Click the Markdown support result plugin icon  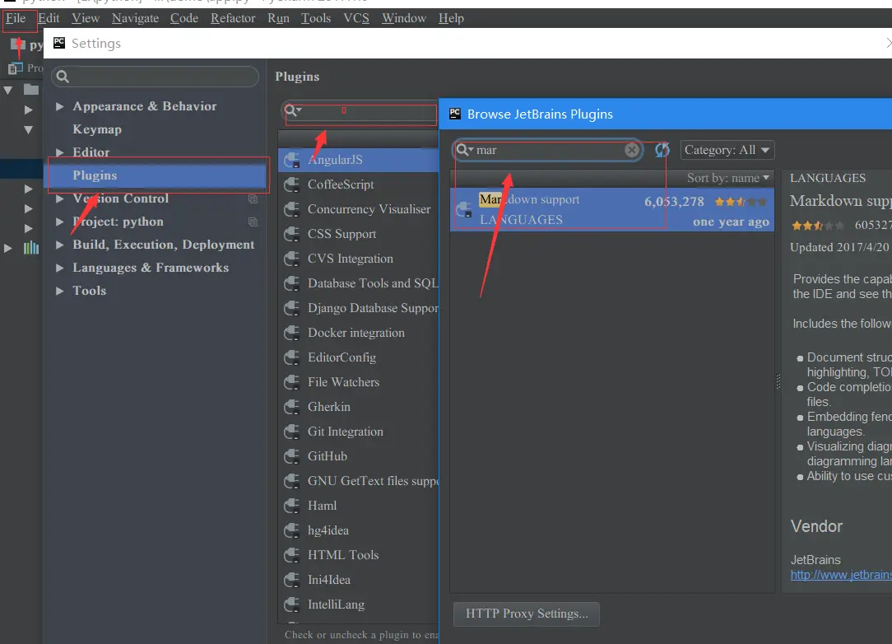(x=464, y=209)
